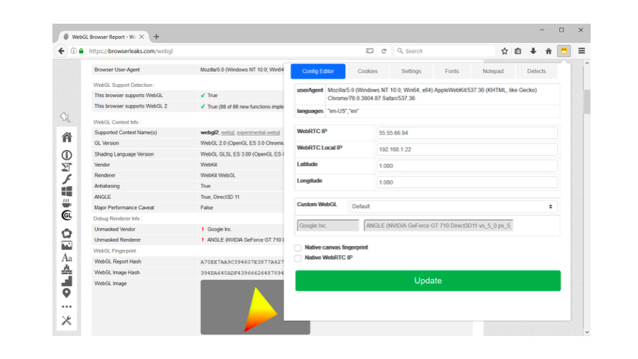Click the site information icon in address bar

click(x=73, y=51)
